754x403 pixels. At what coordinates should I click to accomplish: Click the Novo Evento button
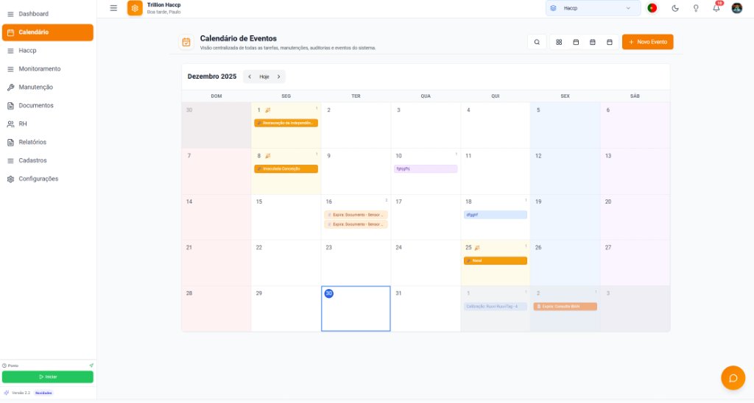(647, 42)
